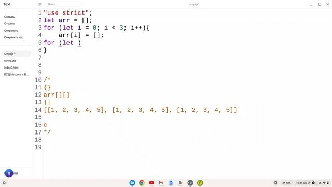Open the Files app in shelf
This screenshot has height=187, width=332.
[132, 183]
